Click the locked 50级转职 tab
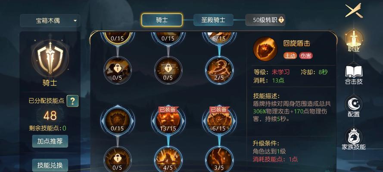 tap(265, 20)
